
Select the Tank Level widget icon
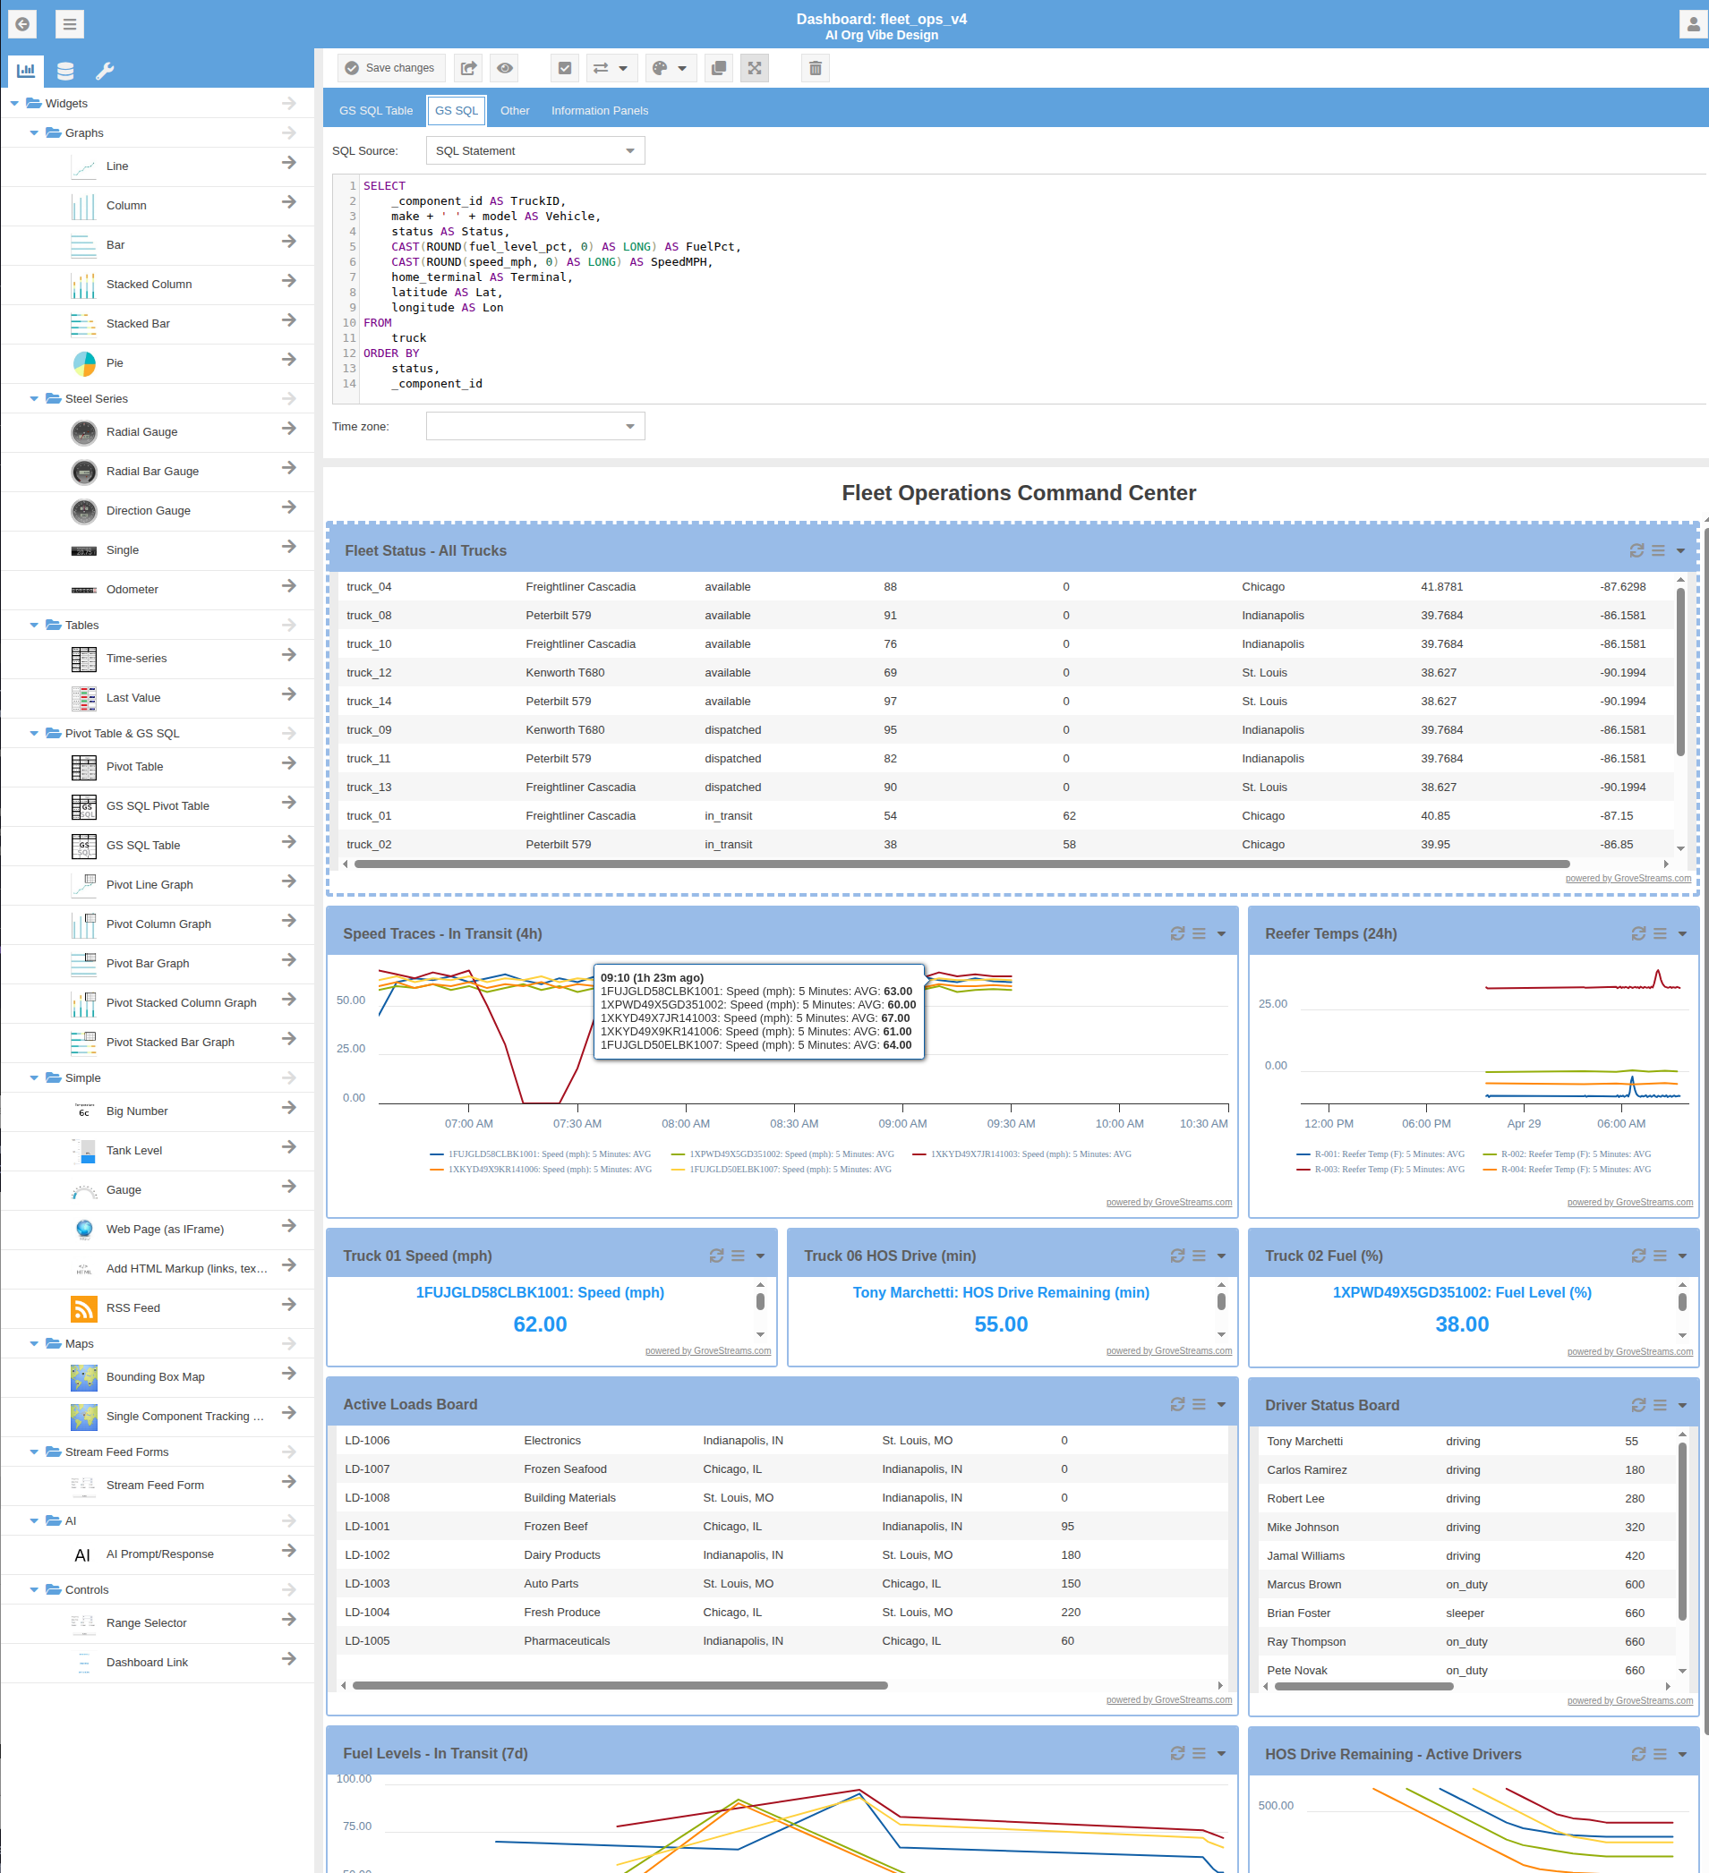(83, 1151)
